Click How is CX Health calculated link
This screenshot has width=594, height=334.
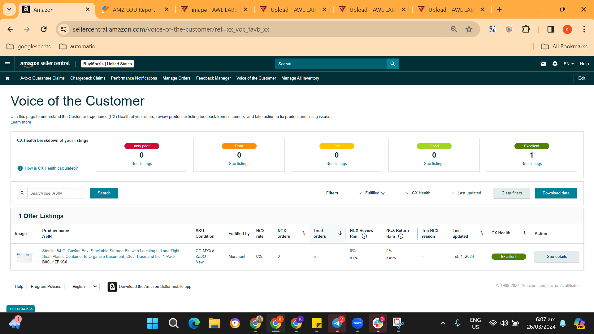click(x=51, y=168)
